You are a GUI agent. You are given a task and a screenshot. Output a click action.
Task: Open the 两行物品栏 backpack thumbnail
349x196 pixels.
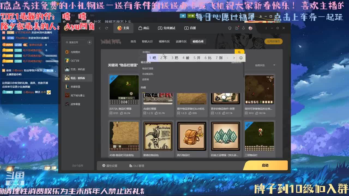click(192, 136)
